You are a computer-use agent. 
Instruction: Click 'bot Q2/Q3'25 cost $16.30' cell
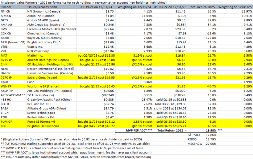[96, 55]
